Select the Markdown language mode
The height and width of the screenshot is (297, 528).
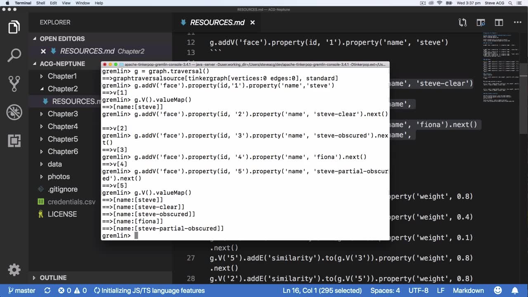point(468,290)
